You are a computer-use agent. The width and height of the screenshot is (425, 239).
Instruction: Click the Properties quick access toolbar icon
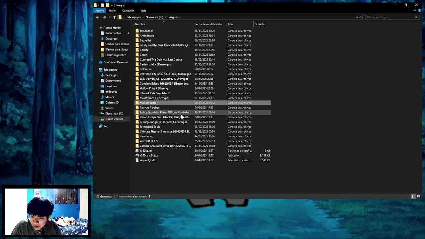tap(102, 5)
